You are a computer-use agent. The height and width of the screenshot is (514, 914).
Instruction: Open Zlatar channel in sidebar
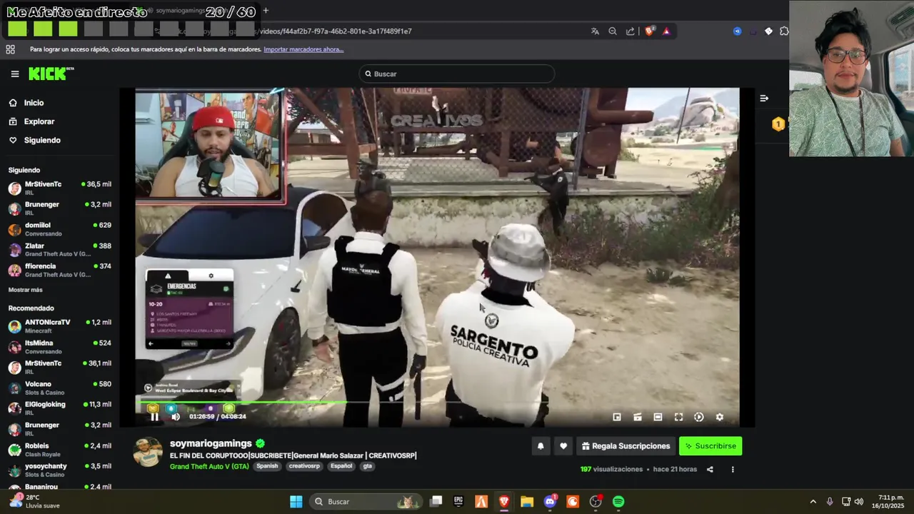point(59,250)
